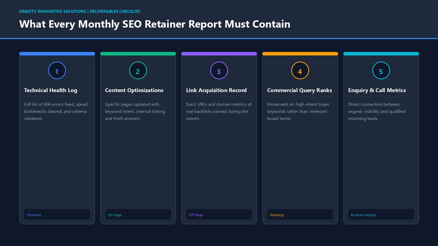This screenshot has height=246, width=438.
Task: Click the description about specific pages updated
Action: (136, 111)
